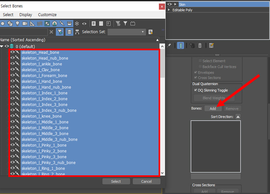Toggle Display Groups filter icon
Image resolution: width=270 pixels, height=194 pixels.
pos(47,24)
